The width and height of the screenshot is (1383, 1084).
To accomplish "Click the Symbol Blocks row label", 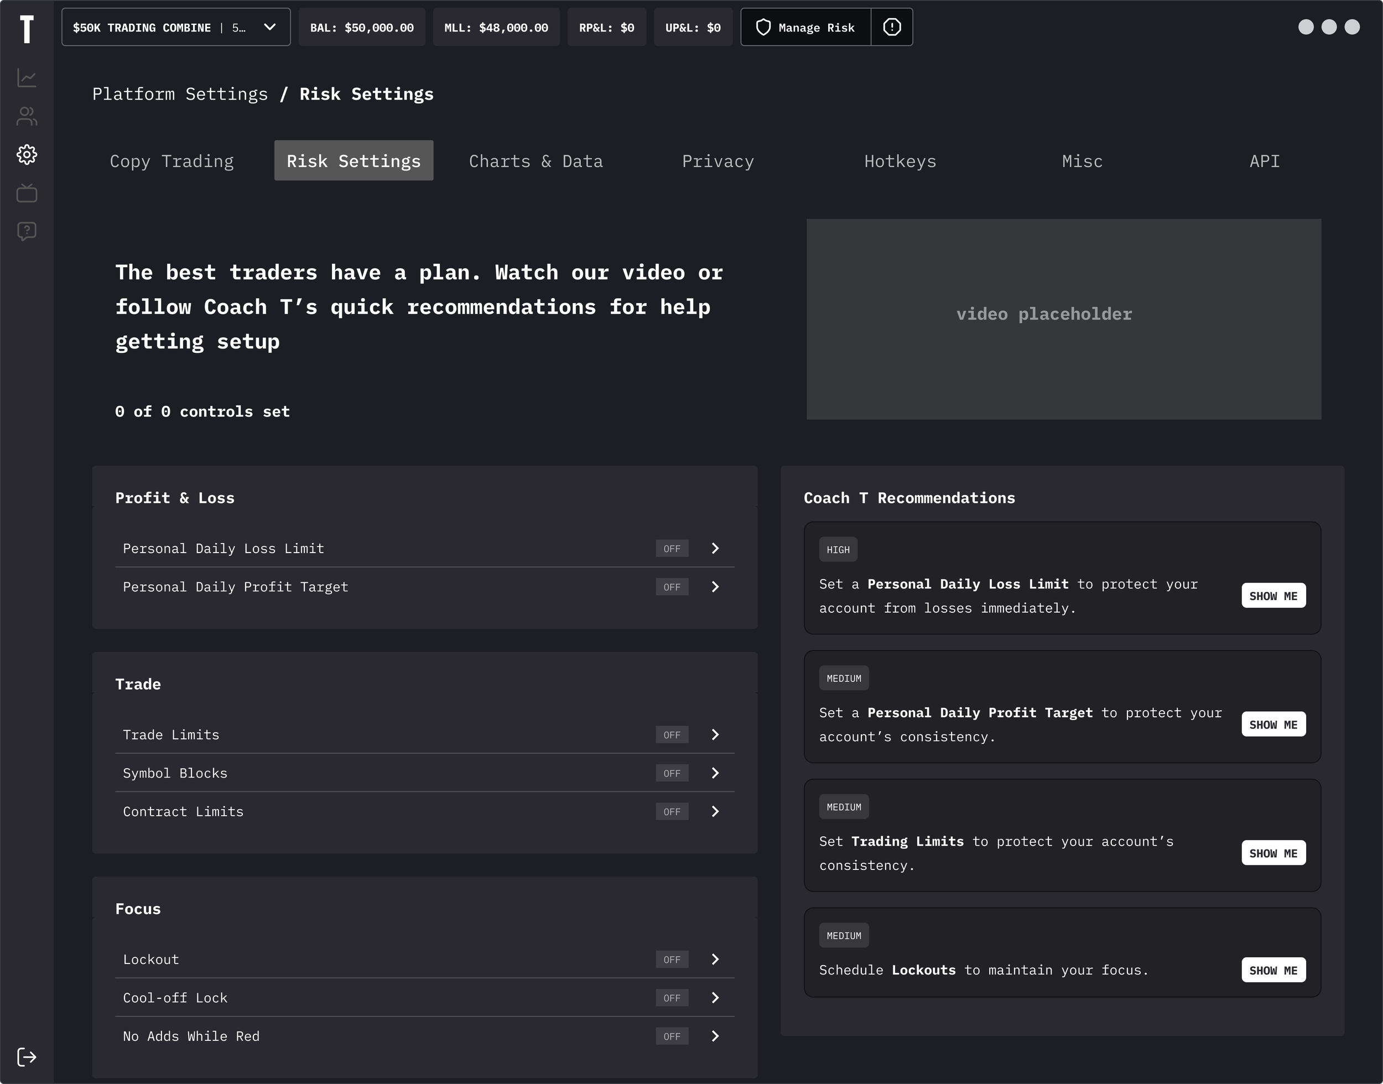I will 175,773.
